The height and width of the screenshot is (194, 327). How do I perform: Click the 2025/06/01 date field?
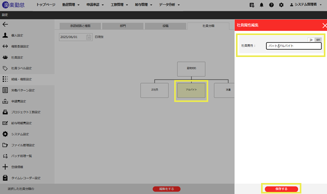76,37
